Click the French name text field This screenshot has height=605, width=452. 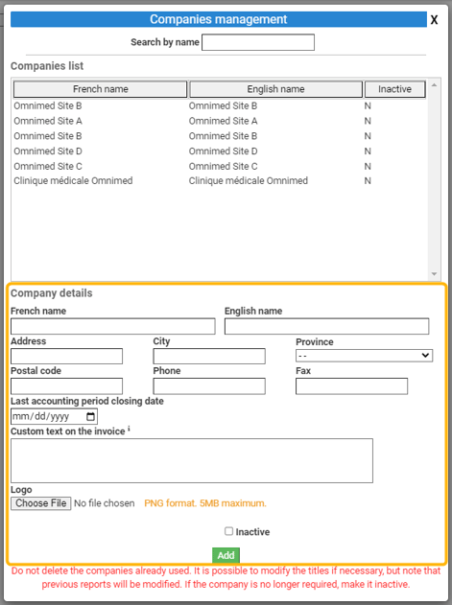(113, 326)
